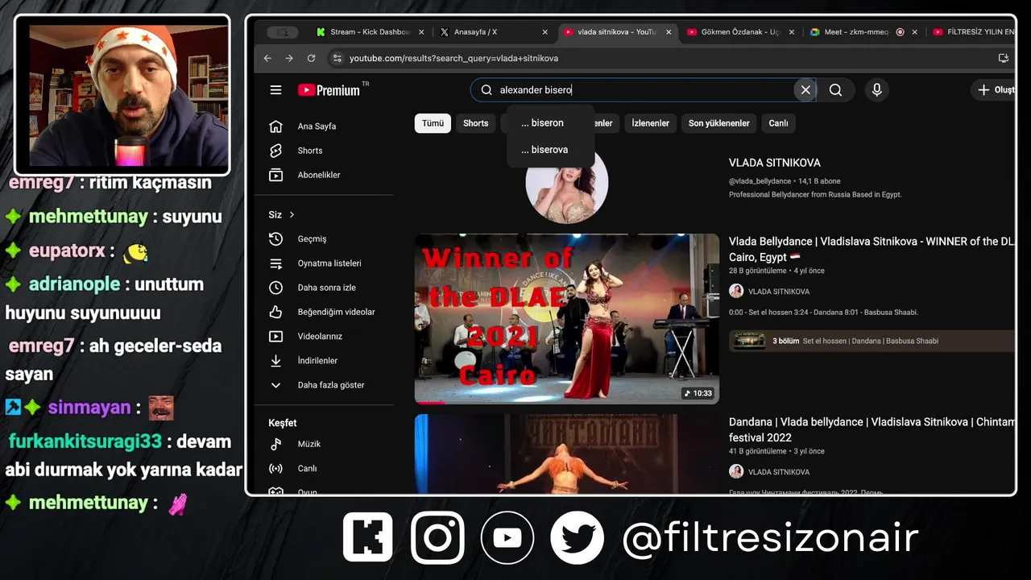The width and height of the screenshot is (1031, 580).
Task: Select the Son yüklenenler filter chip
Action: (718, 123)
